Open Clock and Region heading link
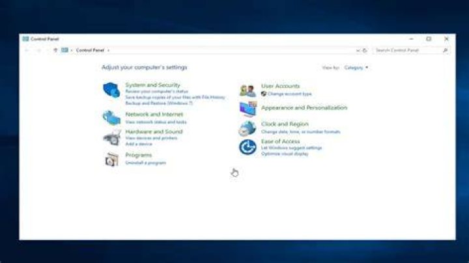Image resolution: width=469 pixels, height=263 pixels. (x=285, y=124)
